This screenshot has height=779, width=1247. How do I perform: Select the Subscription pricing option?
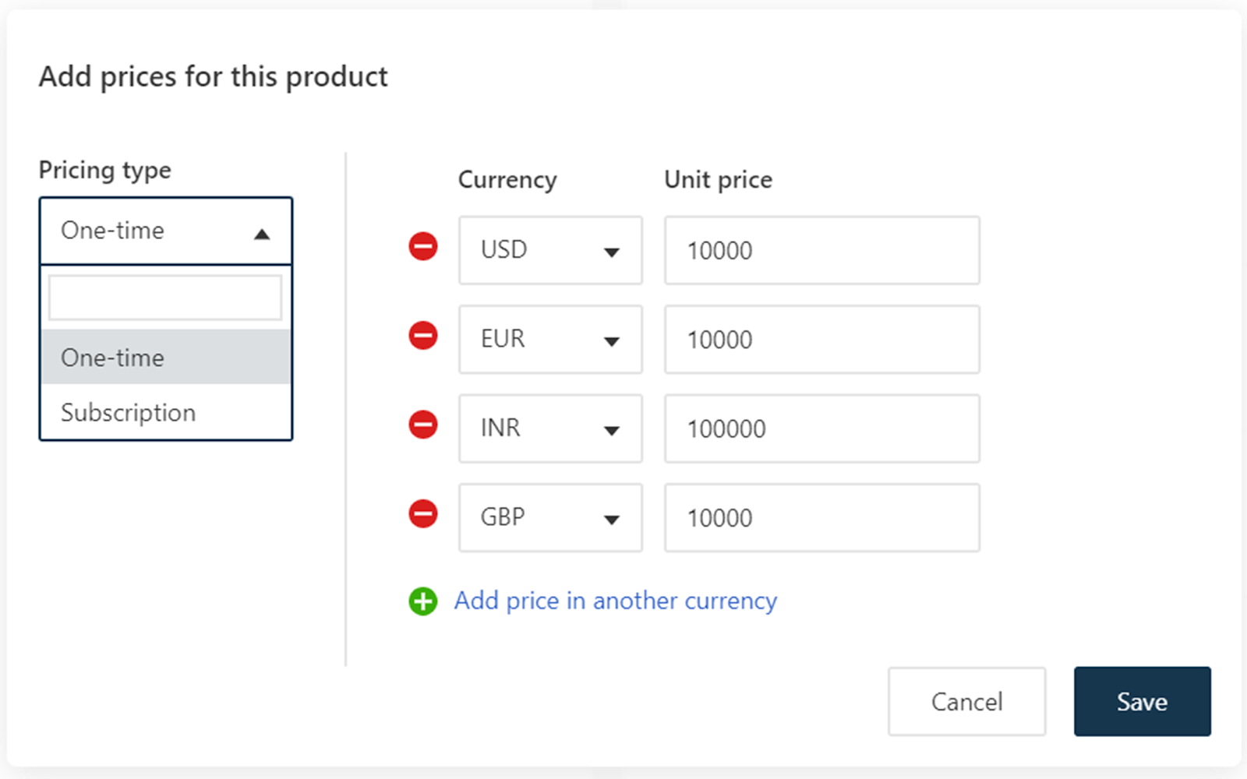166,412
